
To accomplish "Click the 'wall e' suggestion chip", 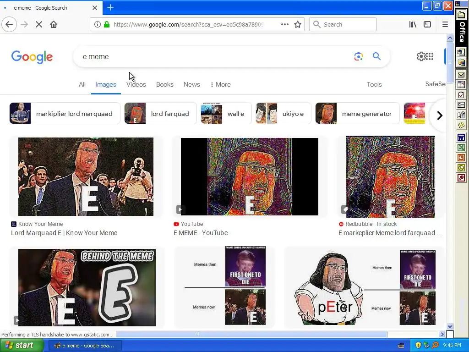I will point(226,114).
